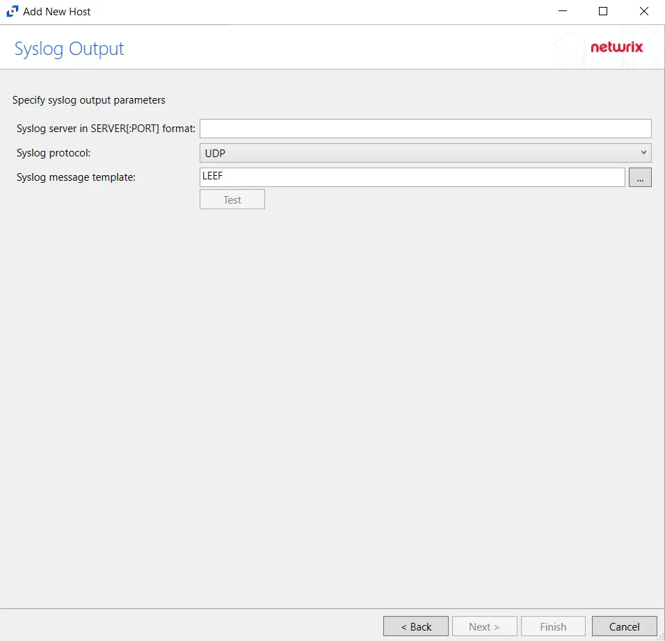Click the Netwrix logo
The height and width of the screenshot is (641, 665).
pos(616,47)
